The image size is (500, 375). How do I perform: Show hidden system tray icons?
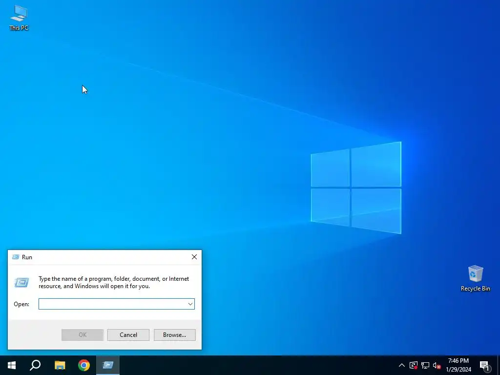click(x=402, y=365)
